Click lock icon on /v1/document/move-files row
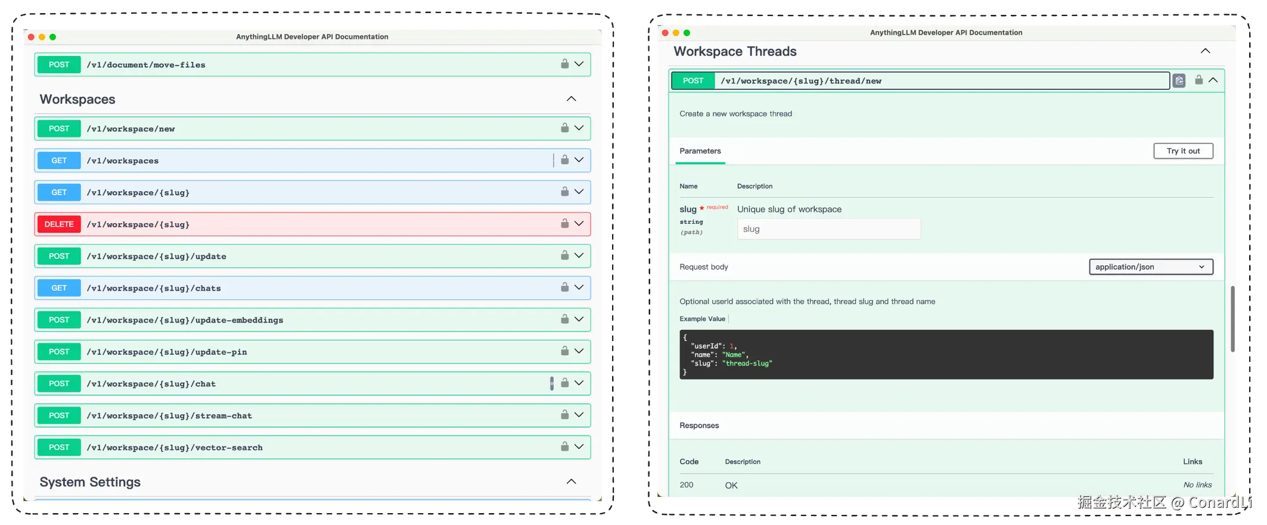Image resolution: width=1267 pixels, height=525 pixels. (564, 64)
